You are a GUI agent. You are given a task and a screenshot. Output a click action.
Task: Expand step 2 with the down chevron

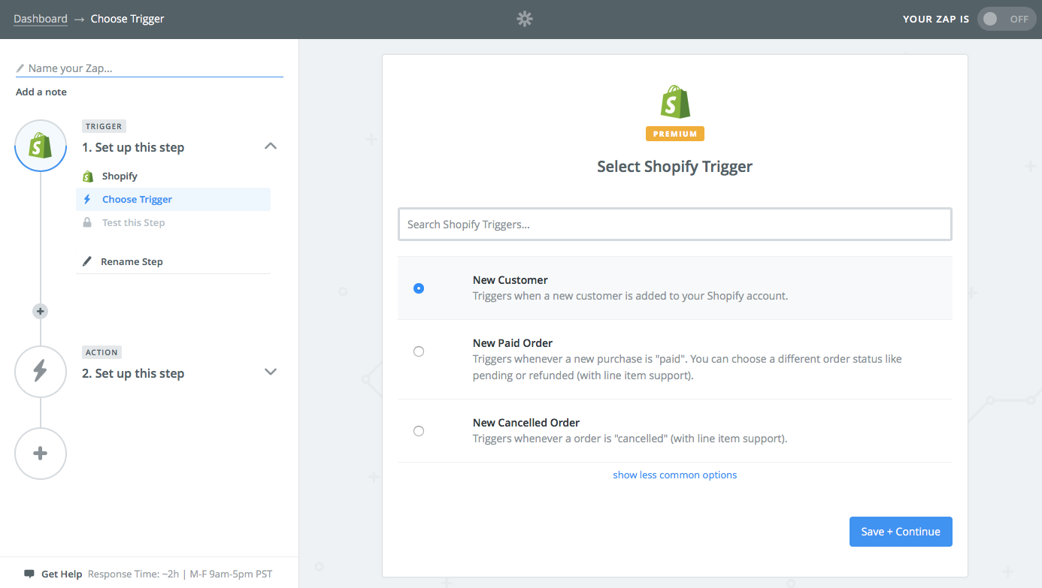(271, 372)
